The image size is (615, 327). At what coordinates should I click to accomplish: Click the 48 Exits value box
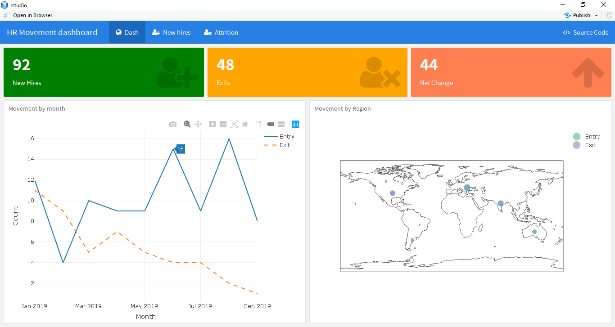coord(307,72)
